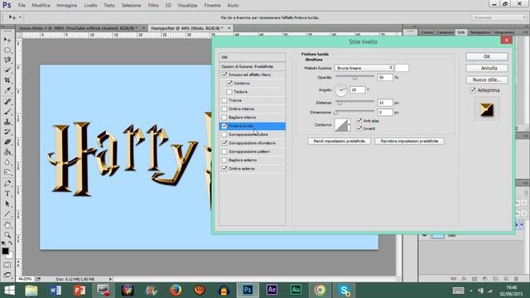Image resolution: width=530 pixels, height=298 pixels.
Task: Select the Line tool
Action: 7,214
